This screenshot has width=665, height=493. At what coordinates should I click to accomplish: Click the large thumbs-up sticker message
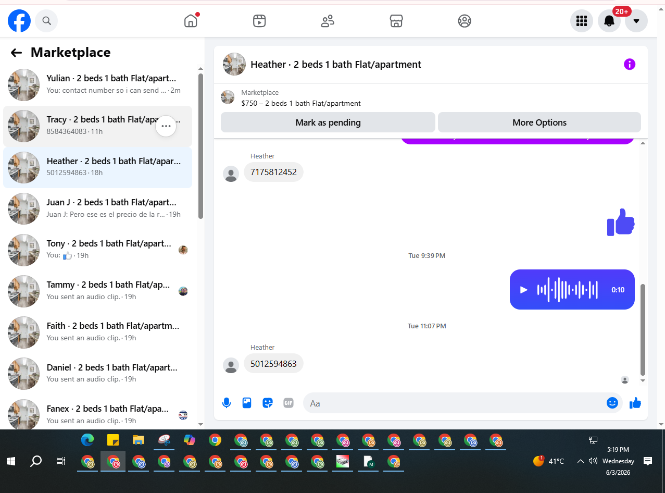[621, 223]
